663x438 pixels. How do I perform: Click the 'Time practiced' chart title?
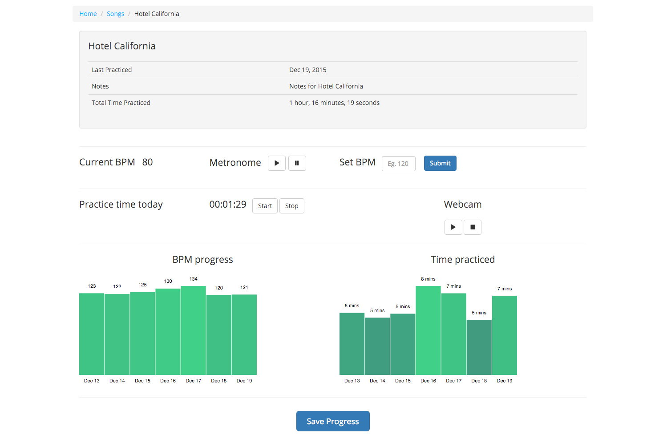tap(463, 260)
